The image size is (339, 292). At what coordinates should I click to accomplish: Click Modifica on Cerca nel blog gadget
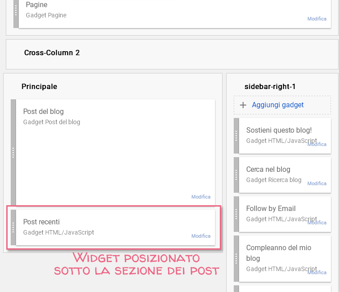pos(317,183)
